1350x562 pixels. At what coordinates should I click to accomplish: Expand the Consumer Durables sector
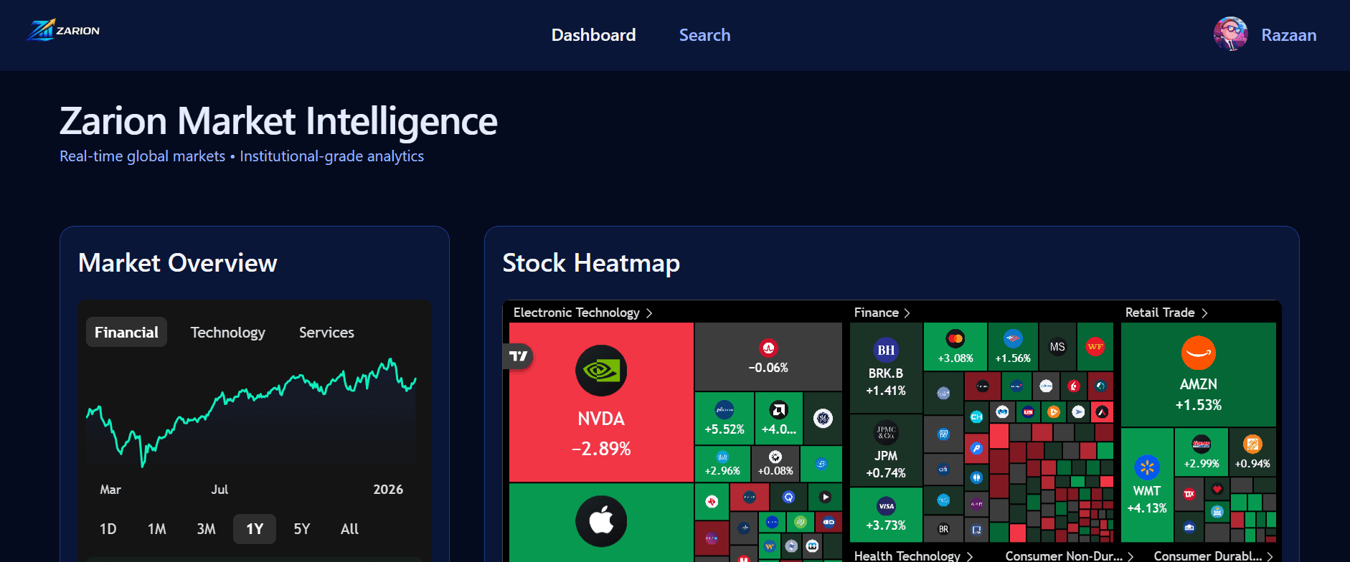(x=1213, y=556)
